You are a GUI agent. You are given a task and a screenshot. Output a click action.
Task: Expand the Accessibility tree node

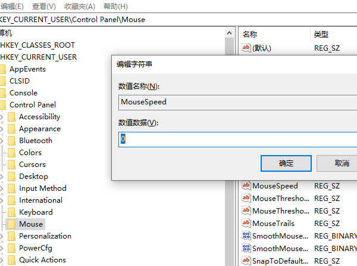[2, 117]
